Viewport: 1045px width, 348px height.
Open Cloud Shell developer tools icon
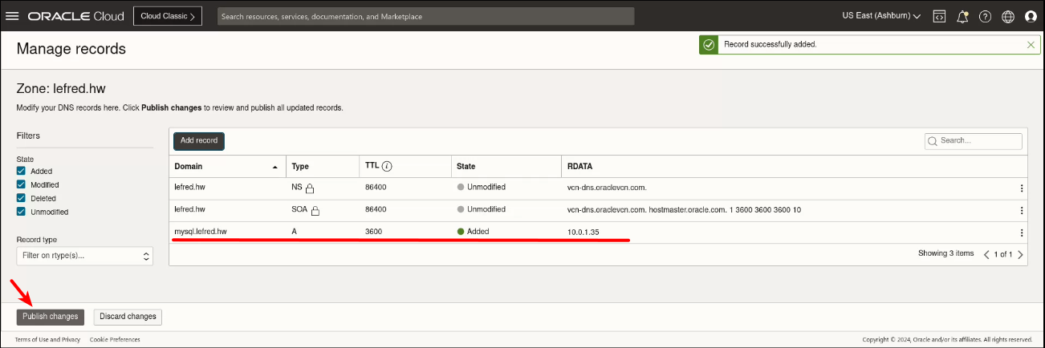938,17
